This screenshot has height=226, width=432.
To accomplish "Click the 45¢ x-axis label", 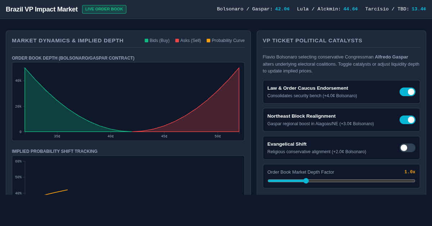I will pos(164,136).
